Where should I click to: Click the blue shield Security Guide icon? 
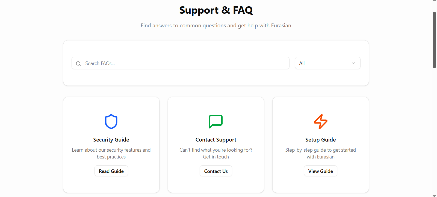tap(111, 122)
